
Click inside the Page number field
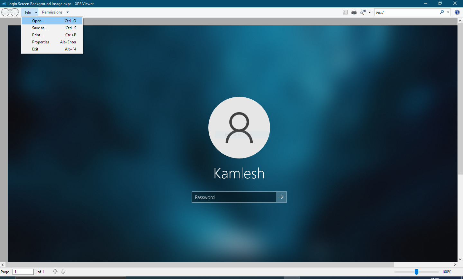pyautogui.click(x=23, y=272)
